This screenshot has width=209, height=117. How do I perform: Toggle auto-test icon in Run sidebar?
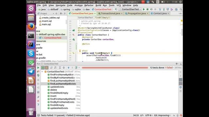coord(38,75)
